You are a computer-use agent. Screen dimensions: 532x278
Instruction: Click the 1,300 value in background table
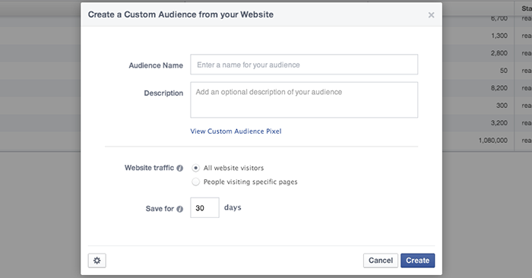pos(499,36)
